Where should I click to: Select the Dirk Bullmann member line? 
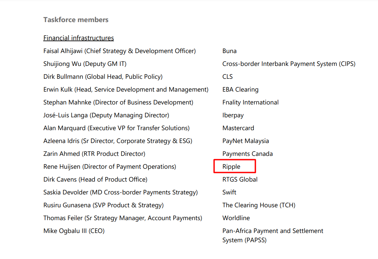103,77
